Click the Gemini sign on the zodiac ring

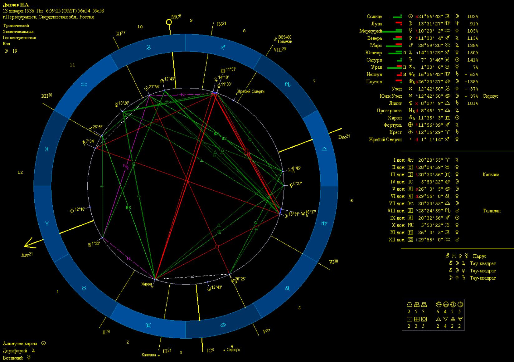148,325
